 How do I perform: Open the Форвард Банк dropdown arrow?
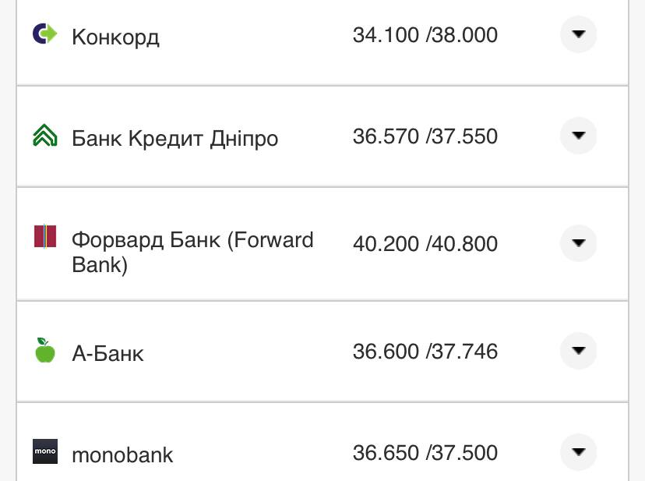(x=577, y=243)
